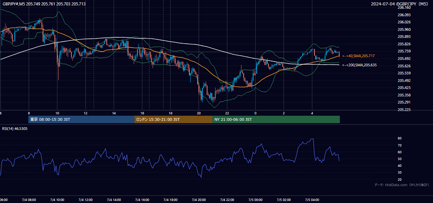Select the NY 21:00-06:00 JST session bar
This screenshot has width=433, height=203.
tap(276, 119)
